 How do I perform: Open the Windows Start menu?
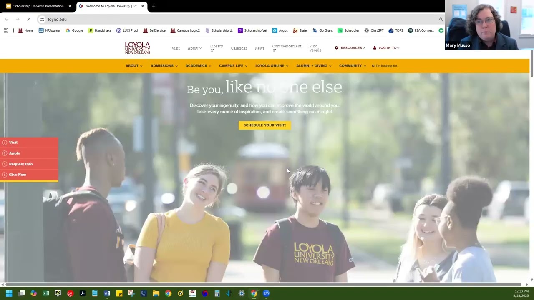click(x=9, y=293)
